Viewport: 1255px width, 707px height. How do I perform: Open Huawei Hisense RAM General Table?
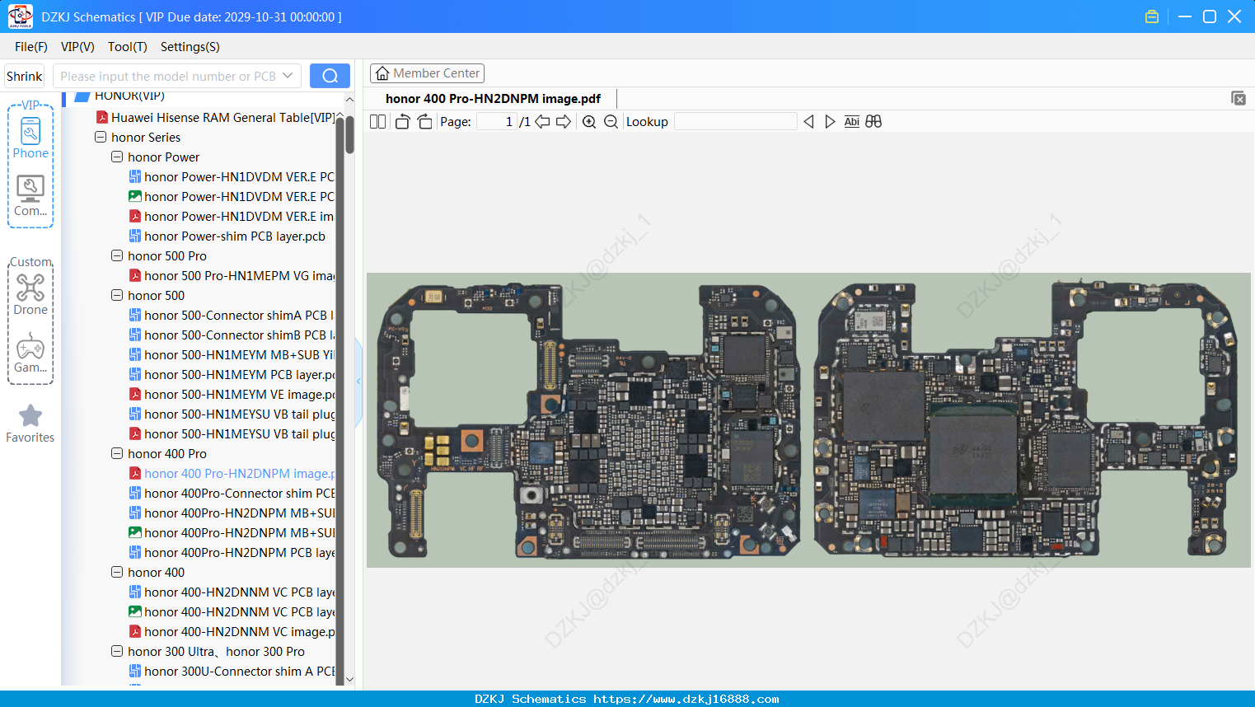(215, 118)
